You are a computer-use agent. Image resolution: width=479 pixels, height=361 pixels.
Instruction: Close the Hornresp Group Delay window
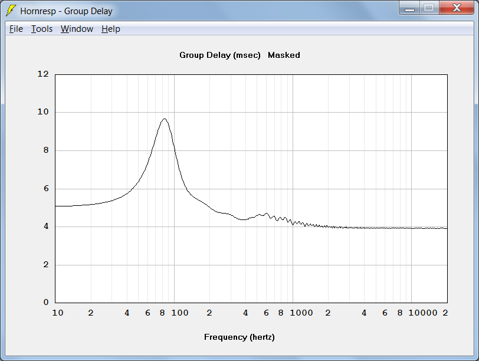pyautogui.click(x=457, y=8)
